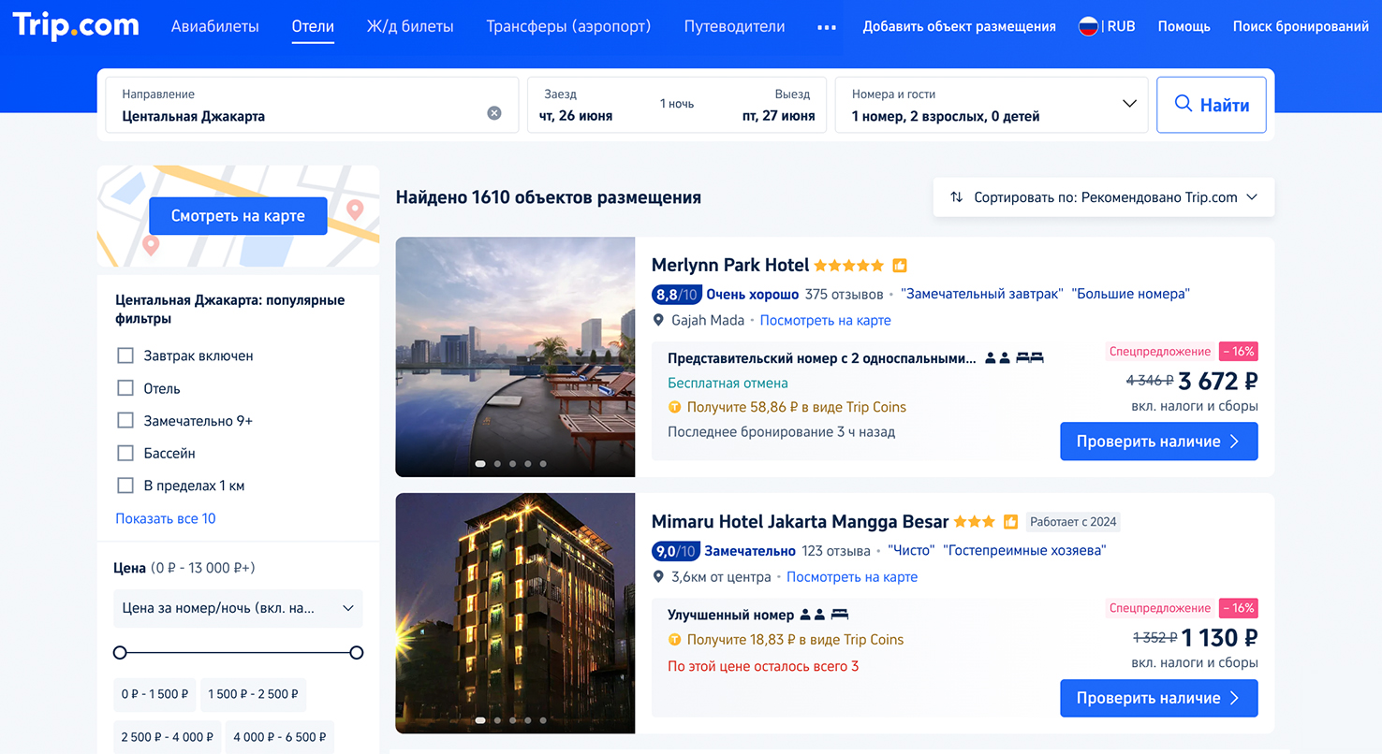Image resolution: width=1382 pixels, height=754 pixels.
Task: Open the three-dots more menu
Action: [x=826, y=27]
